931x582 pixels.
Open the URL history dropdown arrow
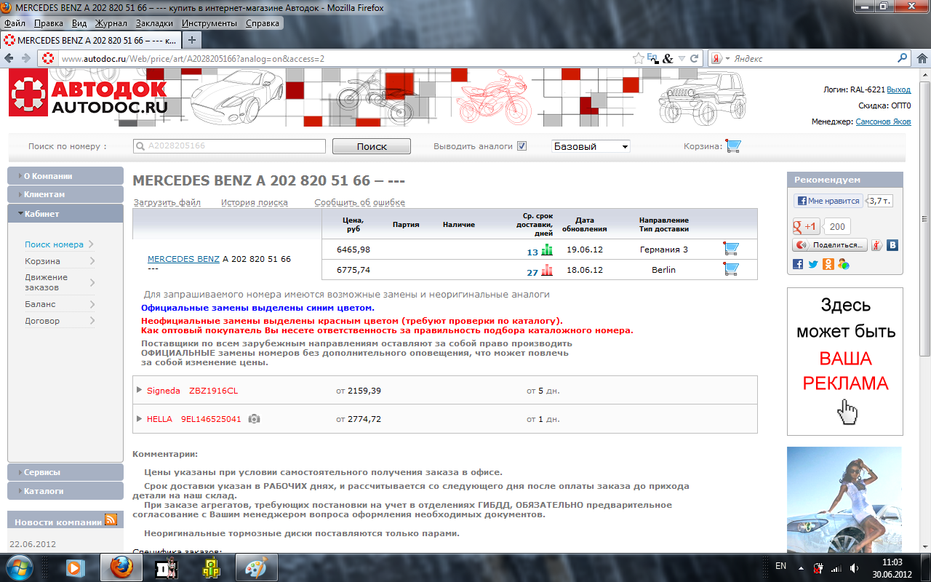682,58
